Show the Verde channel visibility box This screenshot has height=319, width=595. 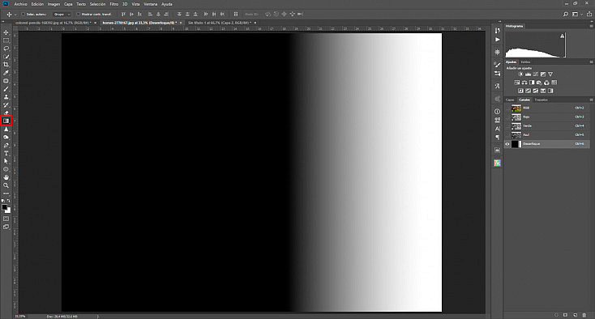click(x=507, y=125)
